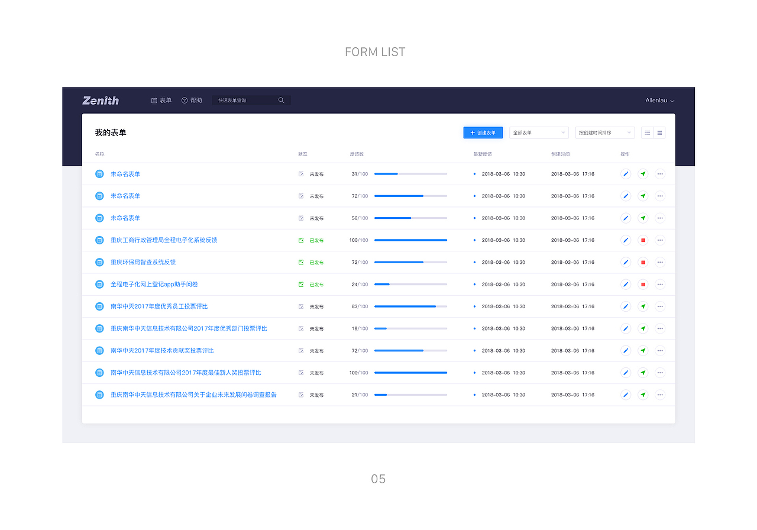The height and width of the screenshot is (530, 757).
Task: Expand the Allenlau user menu
Action: click(x=660, y=101)
